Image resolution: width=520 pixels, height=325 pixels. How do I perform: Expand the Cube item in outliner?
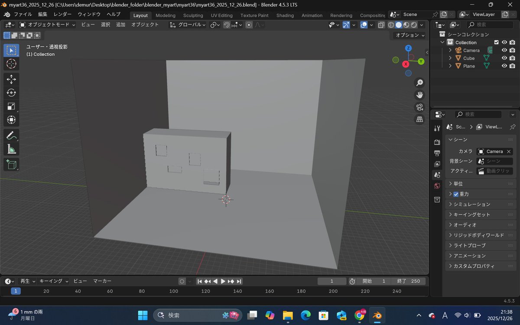click(x=450, y=58)
